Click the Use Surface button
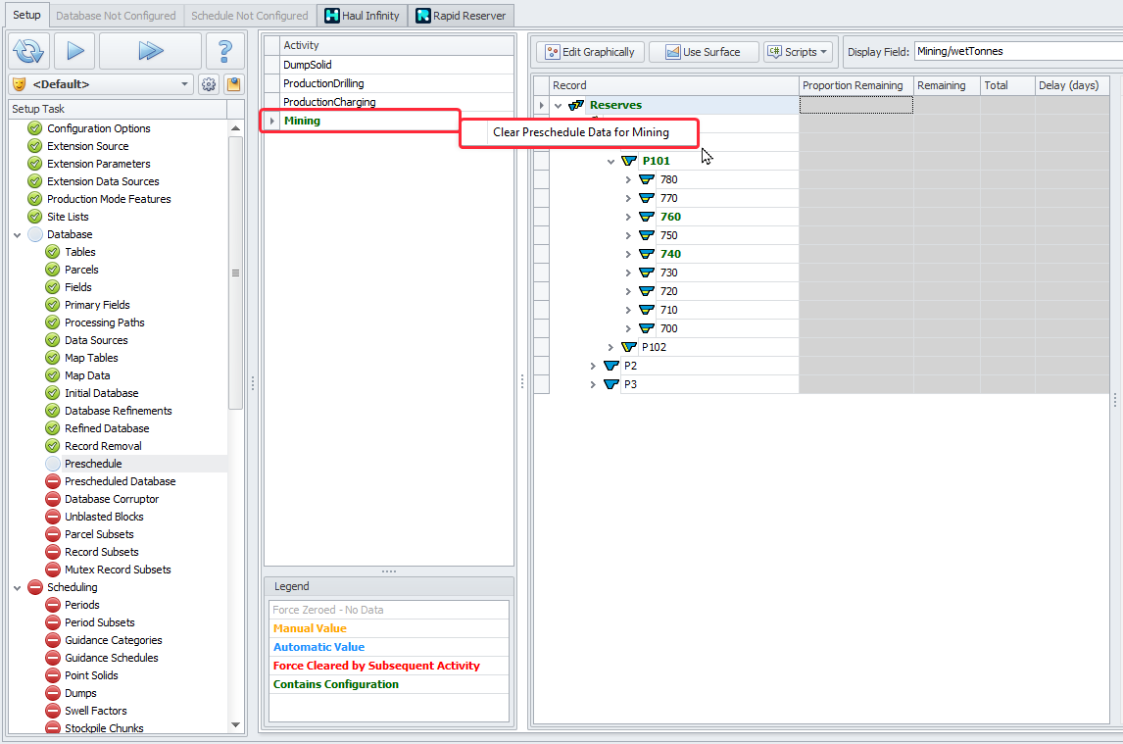This screenshot has width=1123, height=744. pos(703,52)
